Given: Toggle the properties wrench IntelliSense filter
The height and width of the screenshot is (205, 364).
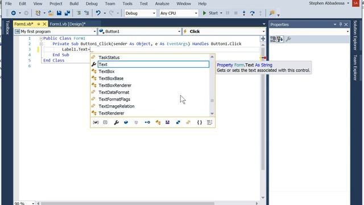Looking at the screenshot, I should (x=116, y=122).
